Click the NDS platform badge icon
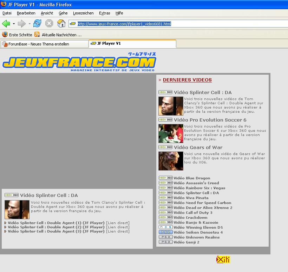Image resolution: width=288 pixels, height=272 pixels. tap(166, 227)
